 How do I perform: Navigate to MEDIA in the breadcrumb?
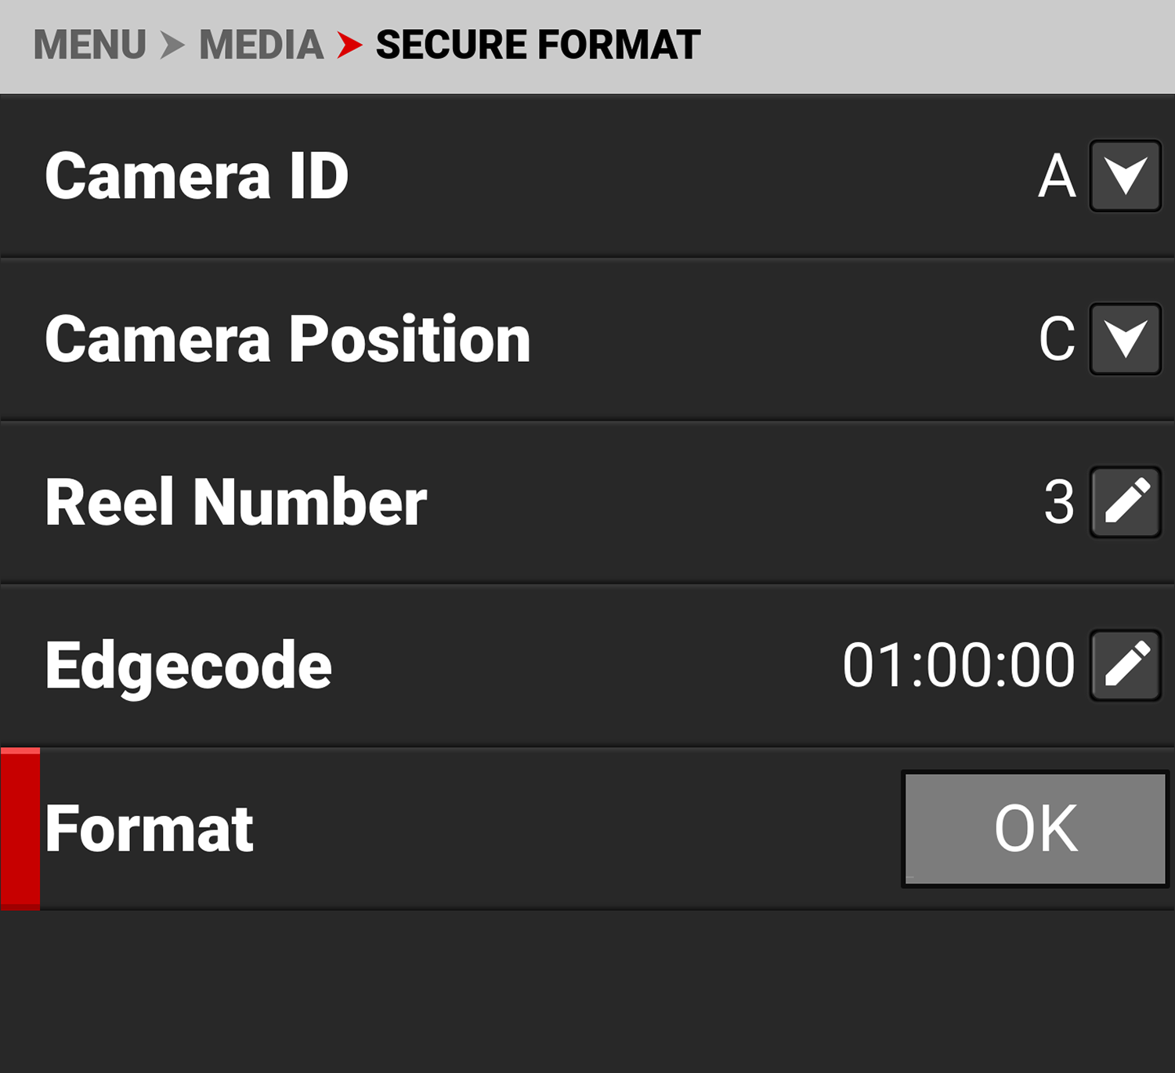click(x=262, y=45)
